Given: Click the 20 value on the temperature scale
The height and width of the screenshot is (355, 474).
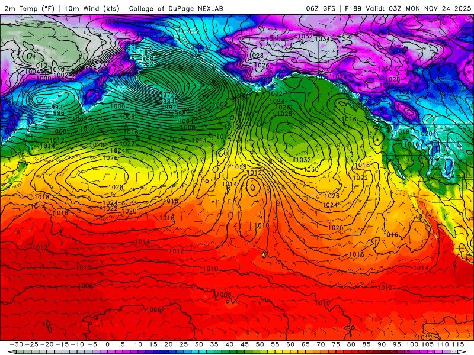Looking at the screenshot, I should pyautogui.click(x=168, y=344).
